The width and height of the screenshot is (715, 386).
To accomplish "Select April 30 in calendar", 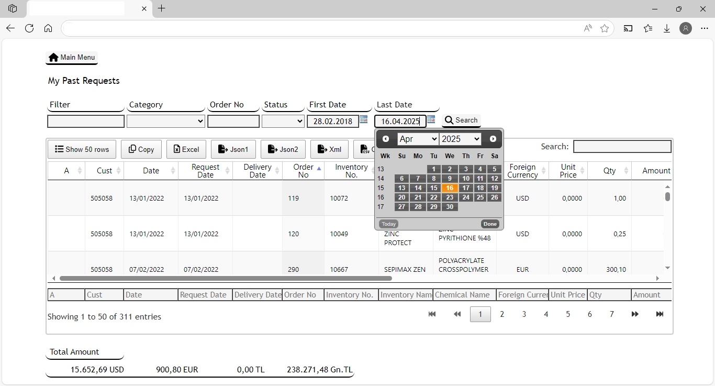I will point(450,207).
